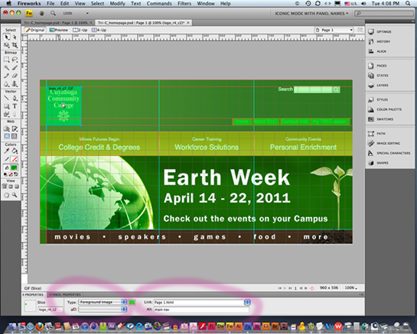Click the slice overlay color swatch

point(132,302)
